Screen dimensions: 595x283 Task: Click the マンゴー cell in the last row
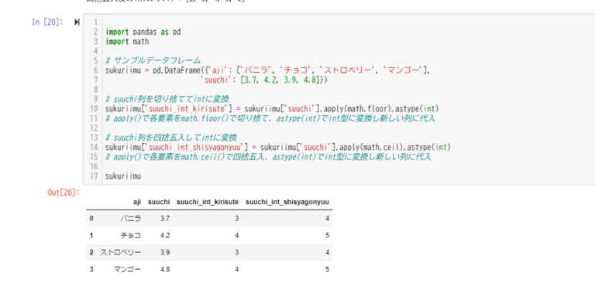point(128,270)
